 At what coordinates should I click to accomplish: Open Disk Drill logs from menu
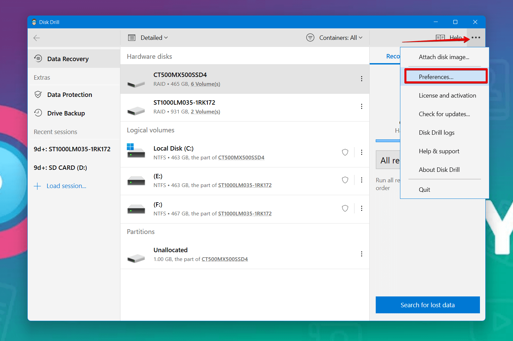pyautogui.click(x=445, y=133)
